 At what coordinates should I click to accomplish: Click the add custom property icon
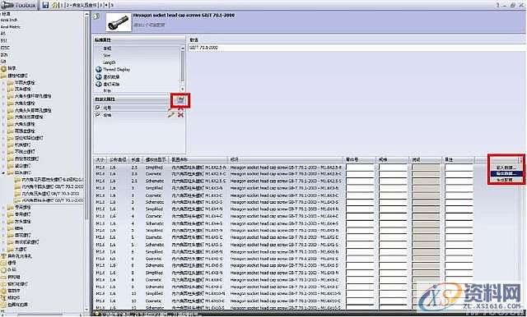pos(181,99)
